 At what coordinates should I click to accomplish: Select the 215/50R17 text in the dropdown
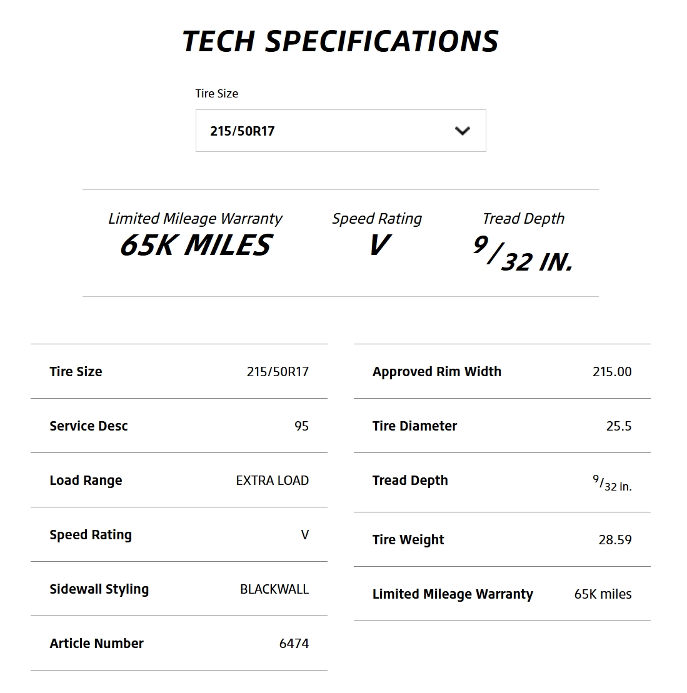click(x=243, y=131)
